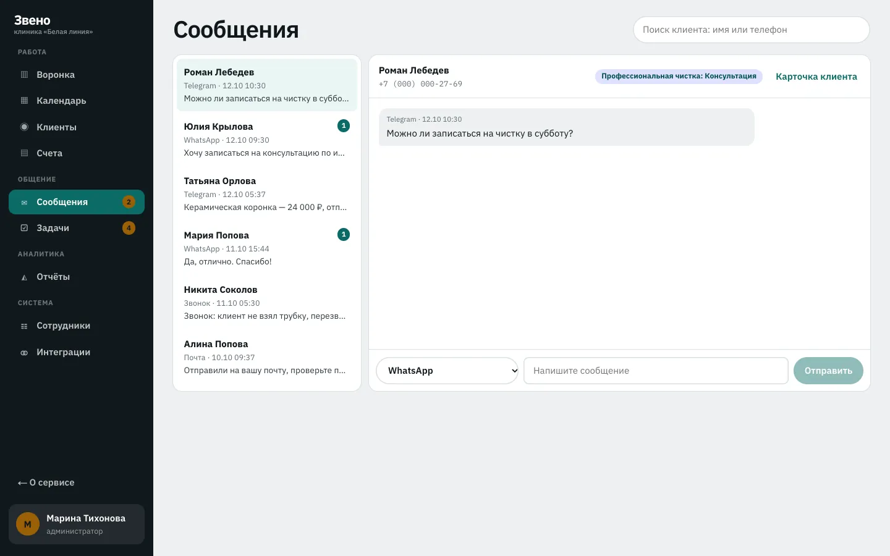Viewport: 890px width, 556px height.
Task: Open Юлия Крылова conversation
Action: (x=267, y=139)
